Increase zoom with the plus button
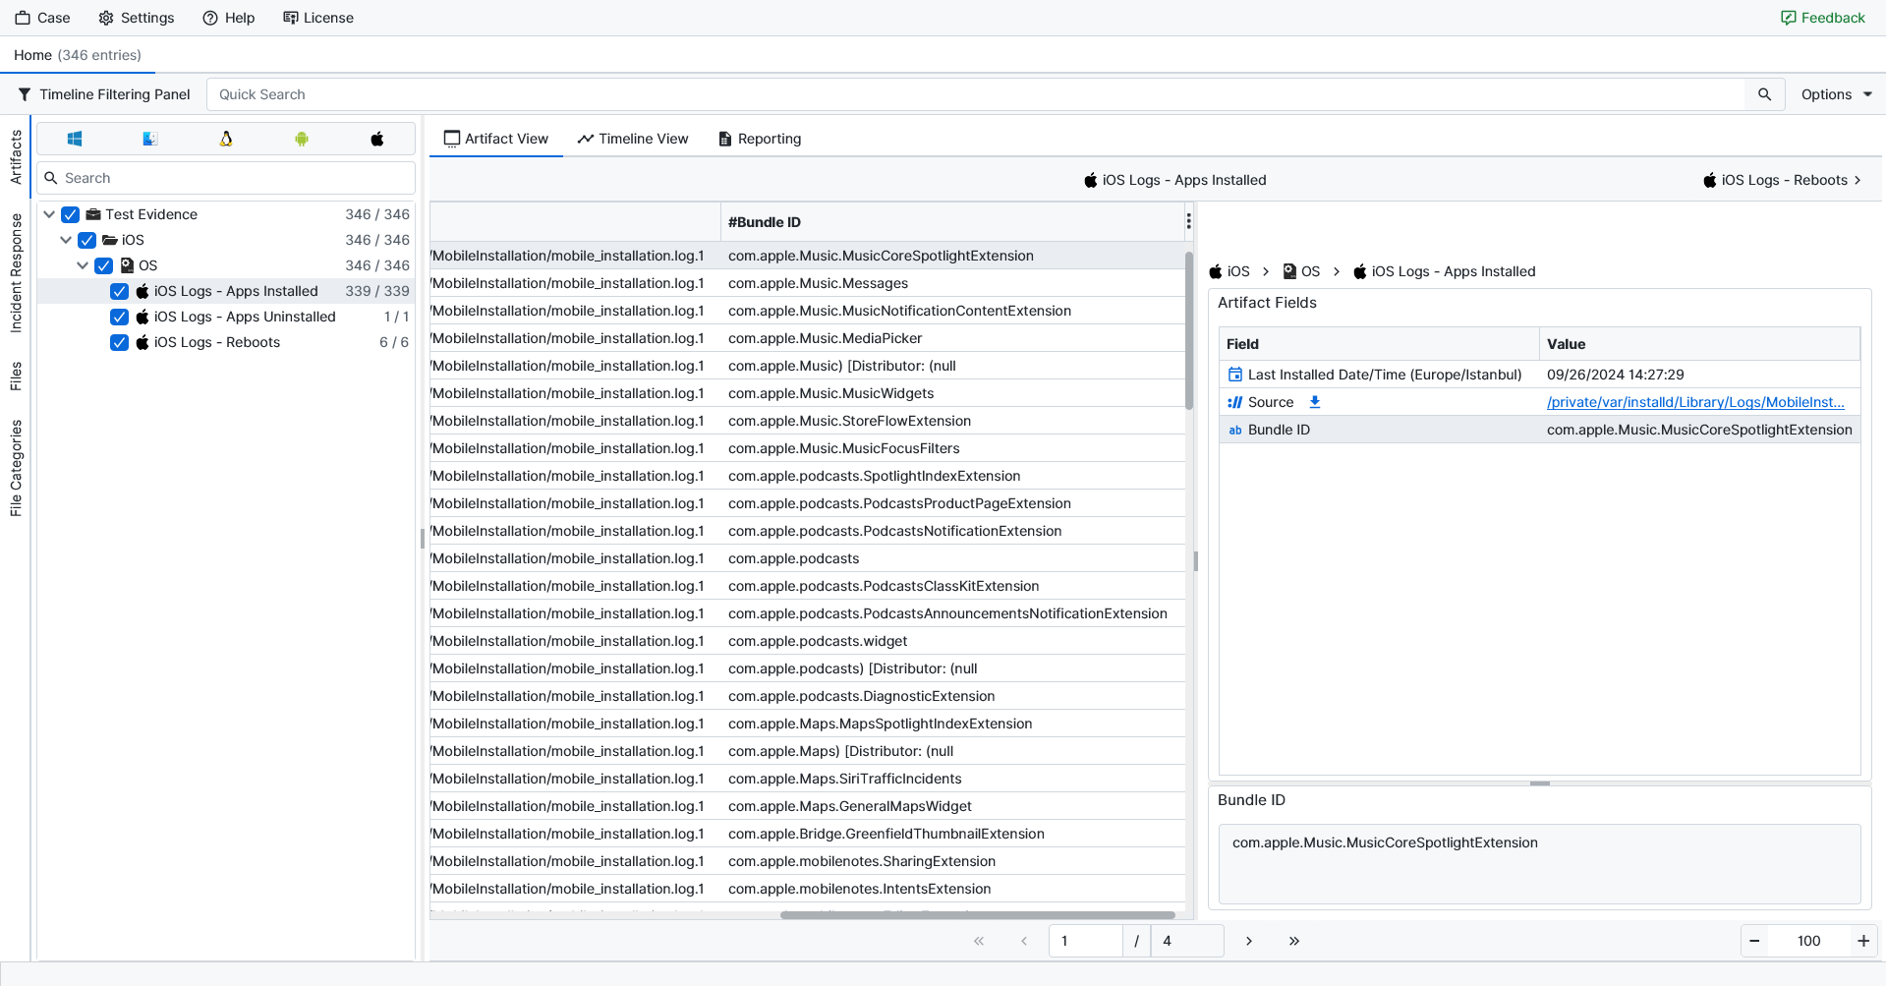 [x=1862, y=941]
